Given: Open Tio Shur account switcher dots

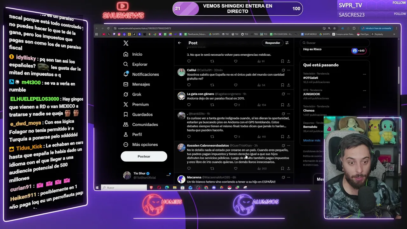Looking at the screenshot, I should (x=168, y=175).
